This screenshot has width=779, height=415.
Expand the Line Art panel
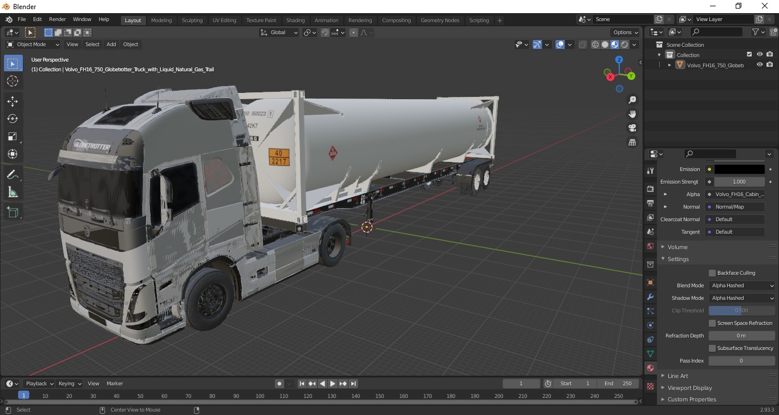click(677, 376)
